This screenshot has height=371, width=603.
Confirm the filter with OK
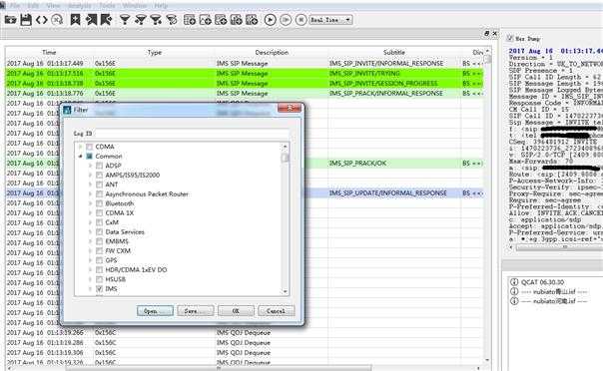coord(236,311)
